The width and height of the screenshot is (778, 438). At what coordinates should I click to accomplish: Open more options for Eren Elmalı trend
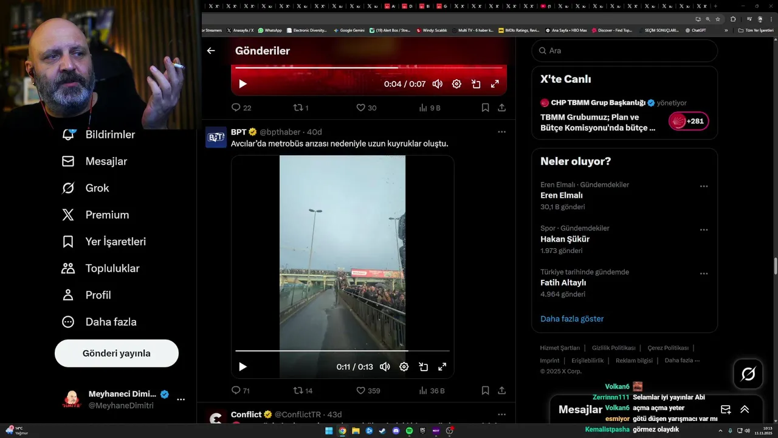pos(704,186)
